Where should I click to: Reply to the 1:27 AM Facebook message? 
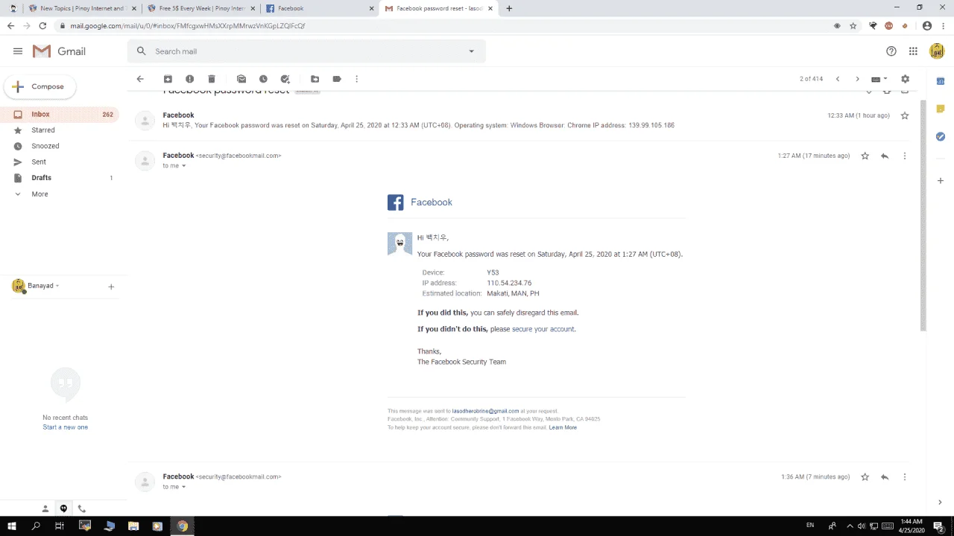pyautogui.click(x=885, y=156)
